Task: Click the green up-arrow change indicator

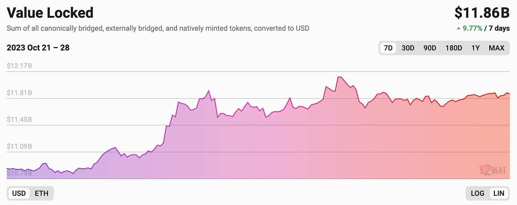Action: pos(458,28)
